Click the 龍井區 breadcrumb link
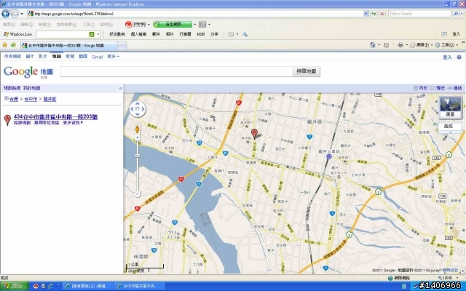The width and height of the screenshot is (466, 291). click(x=50, y=99)
